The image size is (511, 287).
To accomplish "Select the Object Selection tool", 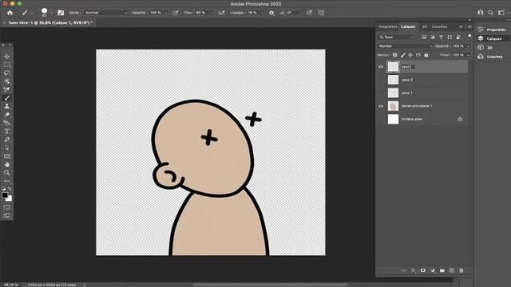I will tap(7, 81).
